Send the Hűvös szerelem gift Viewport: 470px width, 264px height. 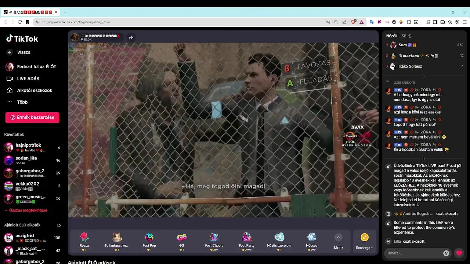(x=279, y=241)
